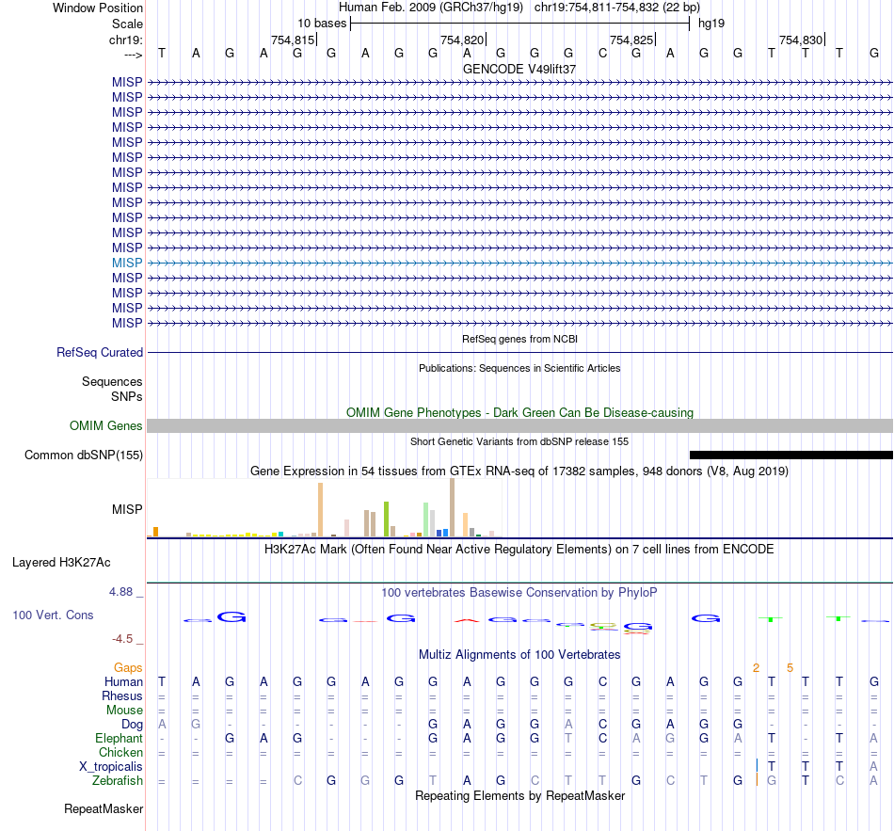This screenshot has height=831, width=894.
Task: Click the 100 Vert. Cons label
Action: [x=53, y=615]
